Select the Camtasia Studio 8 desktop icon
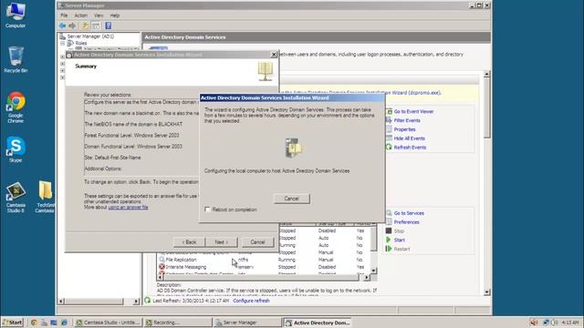The height and width of the screenshot is (328, 584). (16, 197)
